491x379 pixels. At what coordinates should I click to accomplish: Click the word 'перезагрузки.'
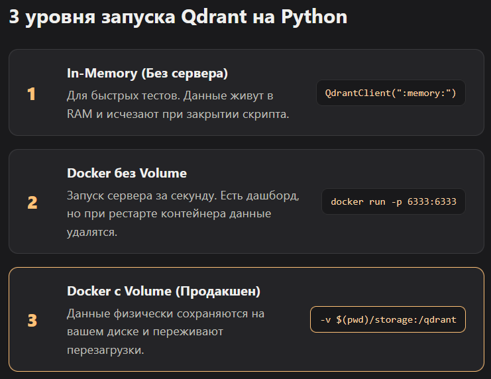click(105, 351)
